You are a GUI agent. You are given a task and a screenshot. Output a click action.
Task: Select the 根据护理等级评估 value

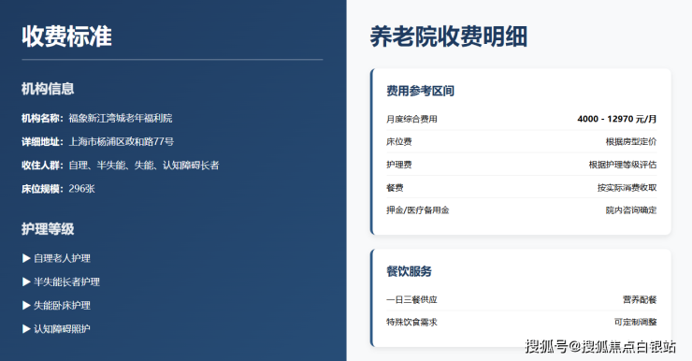623,165
